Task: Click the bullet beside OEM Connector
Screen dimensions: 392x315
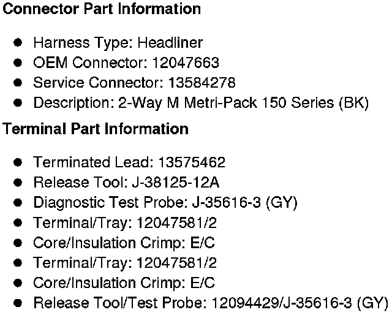Action: [x=18, y=63]
